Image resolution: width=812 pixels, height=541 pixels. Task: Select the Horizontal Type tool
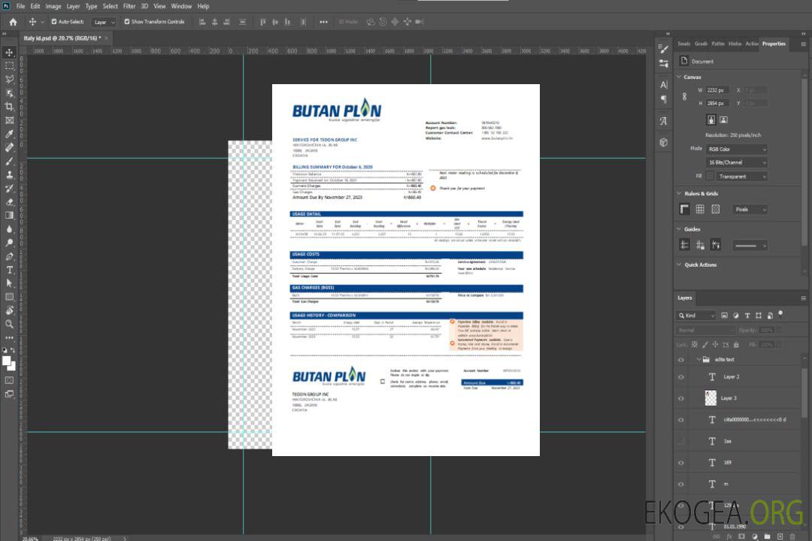coord(9,270)
